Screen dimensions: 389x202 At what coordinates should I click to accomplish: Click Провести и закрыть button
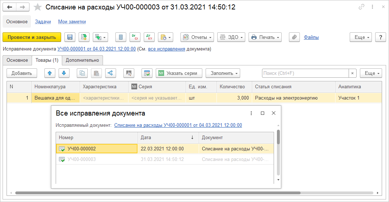click(x=32, y=37)
